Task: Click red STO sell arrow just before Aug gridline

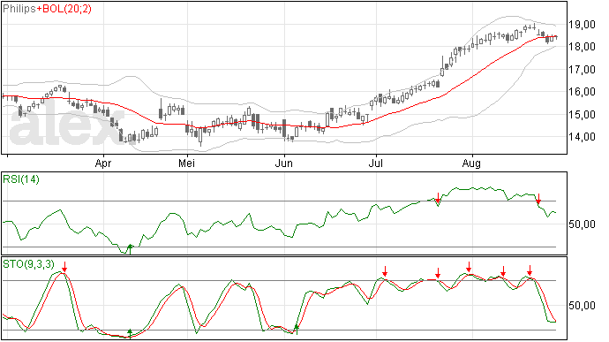Action: 469,267
